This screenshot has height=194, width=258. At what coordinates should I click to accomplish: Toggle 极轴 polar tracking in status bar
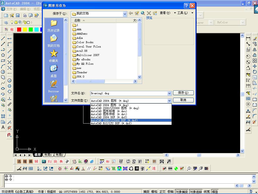[x=171, y=192]
